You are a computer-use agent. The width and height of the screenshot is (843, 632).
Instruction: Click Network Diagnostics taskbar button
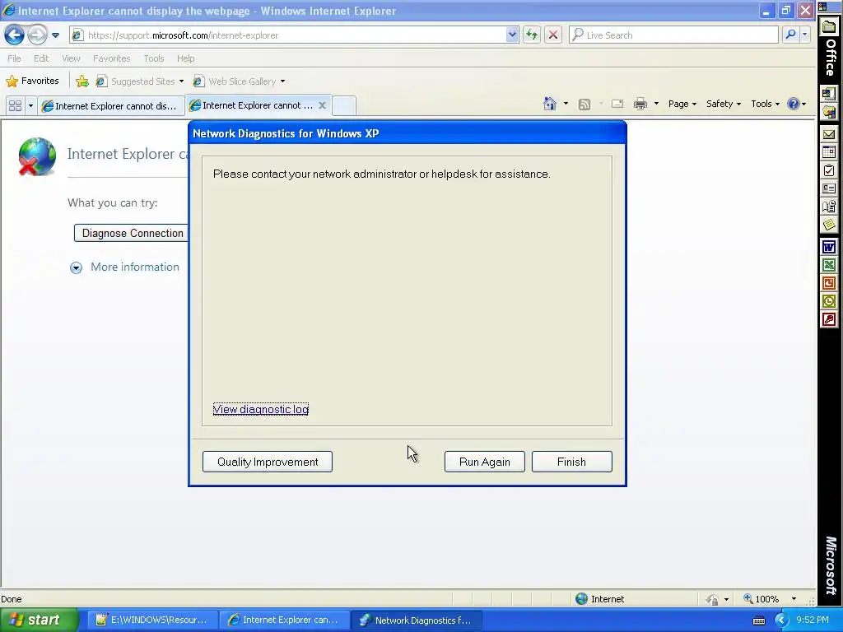[x=416, y=620]
